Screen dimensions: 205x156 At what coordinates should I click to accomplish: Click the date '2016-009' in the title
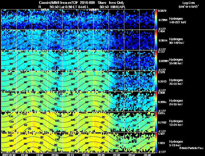87,3
